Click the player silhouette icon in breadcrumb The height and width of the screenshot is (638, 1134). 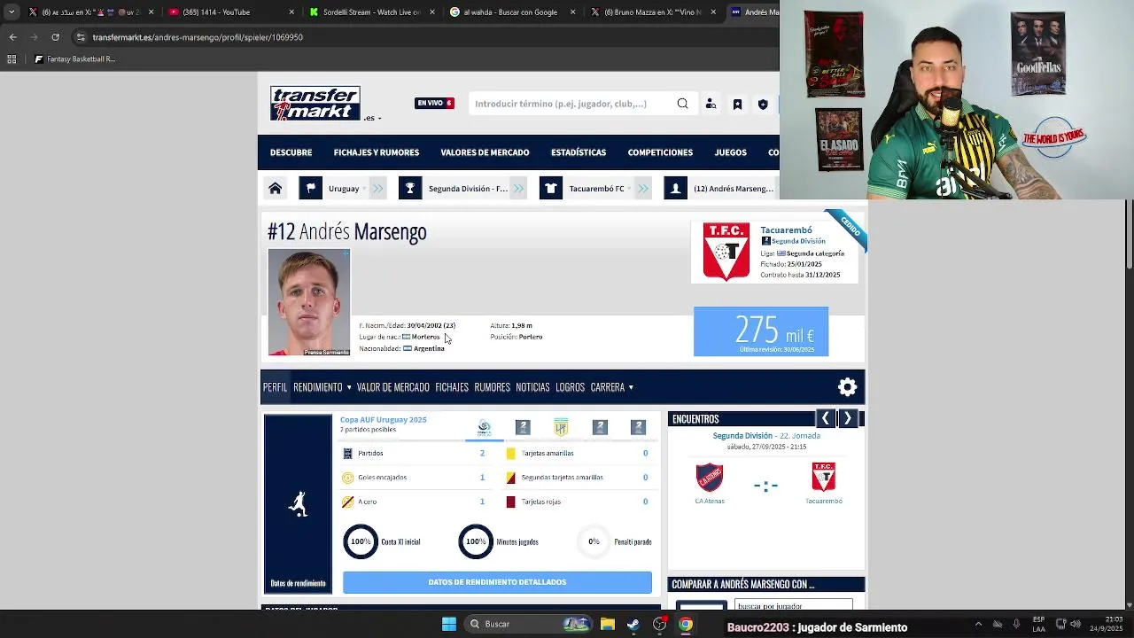675,188
